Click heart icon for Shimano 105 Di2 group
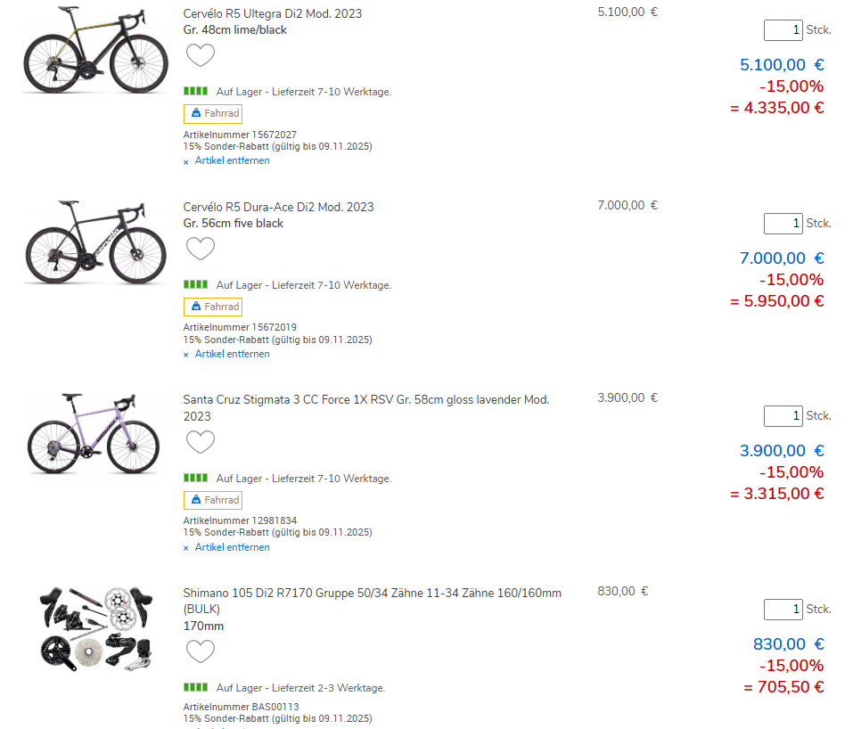 (x=201, y=651)
